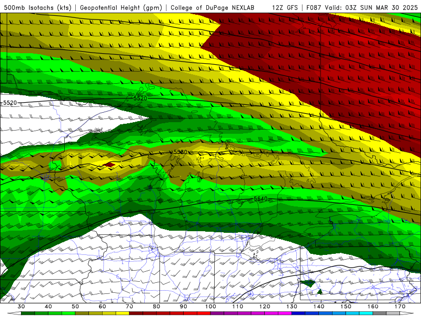Click the legend value 120
The height and width of the screenshot is (316, 421).
(x=265, y=307)
